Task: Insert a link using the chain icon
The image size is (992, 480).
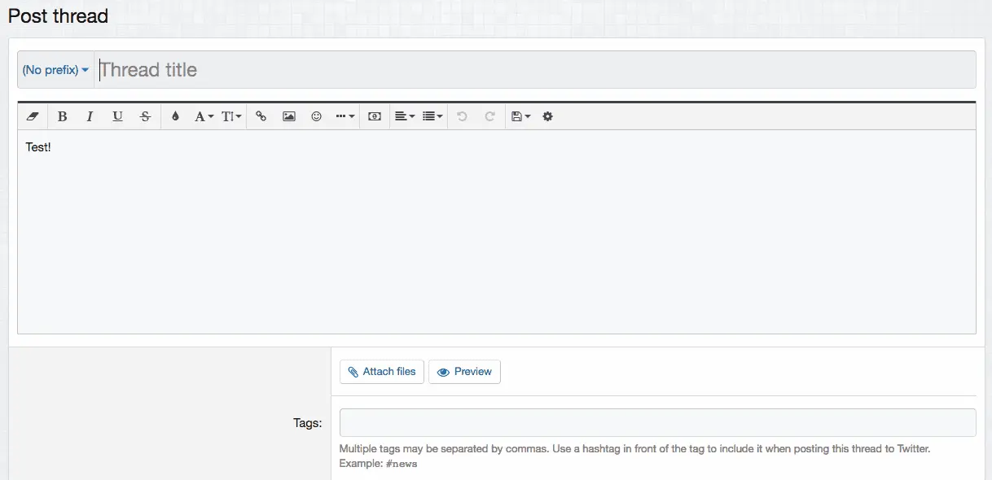Action: point(261,116)
